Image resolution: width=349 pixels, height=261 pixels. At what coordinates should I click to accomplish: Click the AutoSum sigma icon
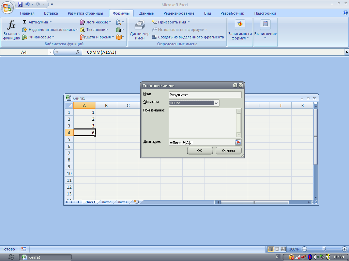coord(25,22)
